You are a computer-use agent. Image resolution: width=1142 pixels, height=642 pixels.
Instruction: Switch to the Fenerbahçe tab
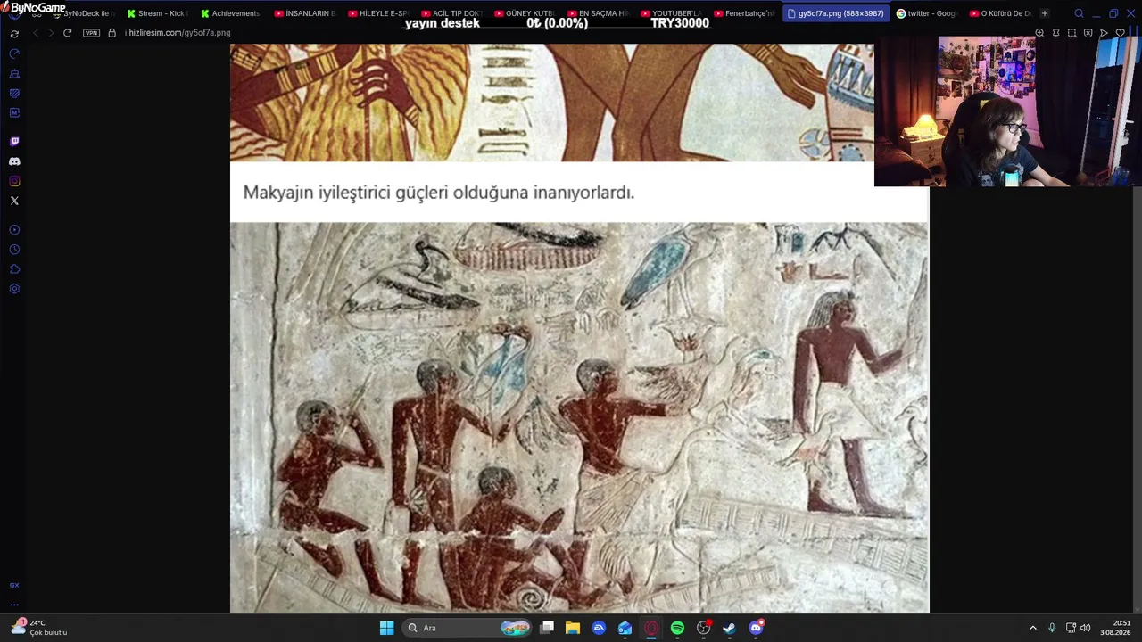tap(743, 13)
